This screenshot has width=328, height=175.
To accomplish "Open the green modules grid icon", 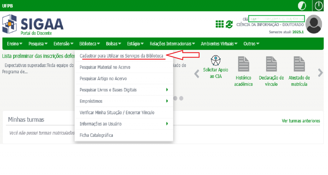I will coord(219,24).
